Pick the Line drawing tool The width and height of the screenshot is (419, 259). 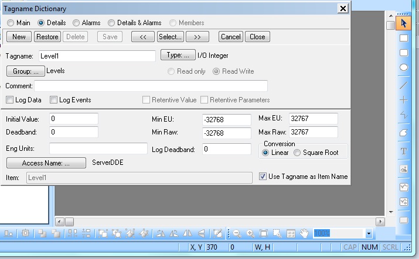pos(404,85)
